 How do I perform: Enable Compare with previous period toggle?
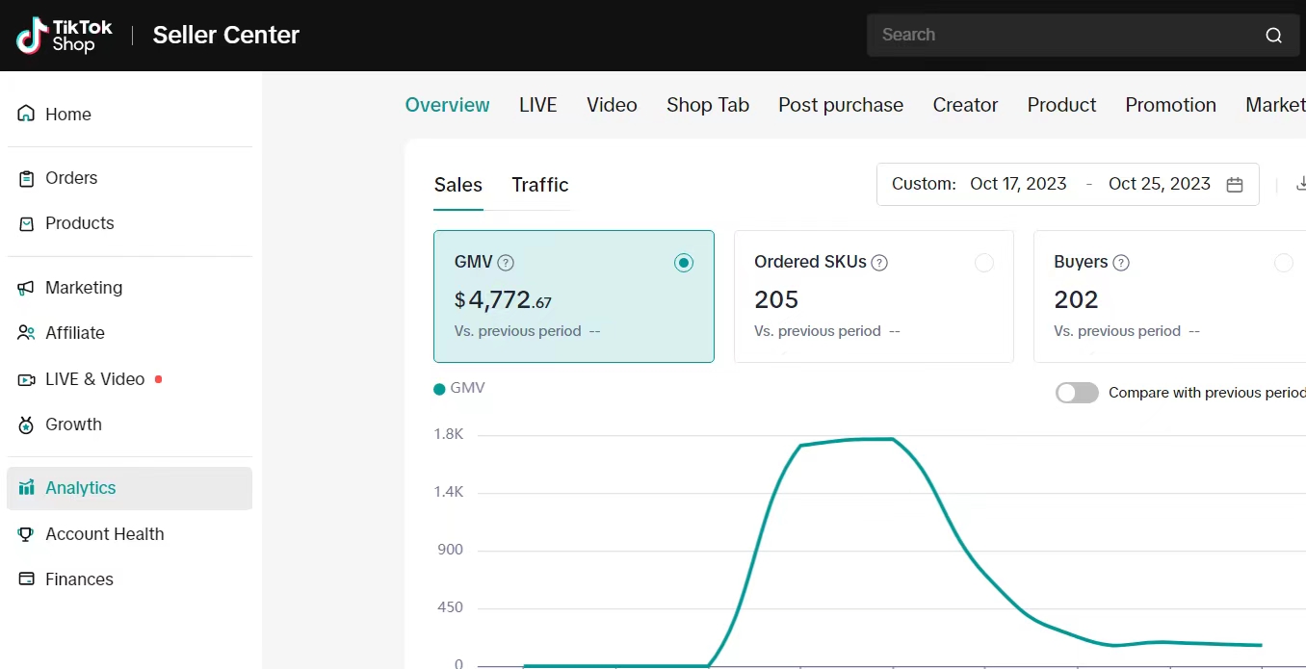click(1077, 393)
